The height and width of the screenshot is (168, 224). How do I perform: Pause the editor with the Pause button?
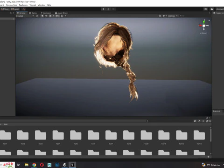click(x=109, y=9)
